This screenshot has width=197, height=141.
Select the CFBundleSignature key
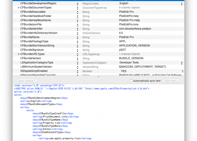click(x=32, y=50)
